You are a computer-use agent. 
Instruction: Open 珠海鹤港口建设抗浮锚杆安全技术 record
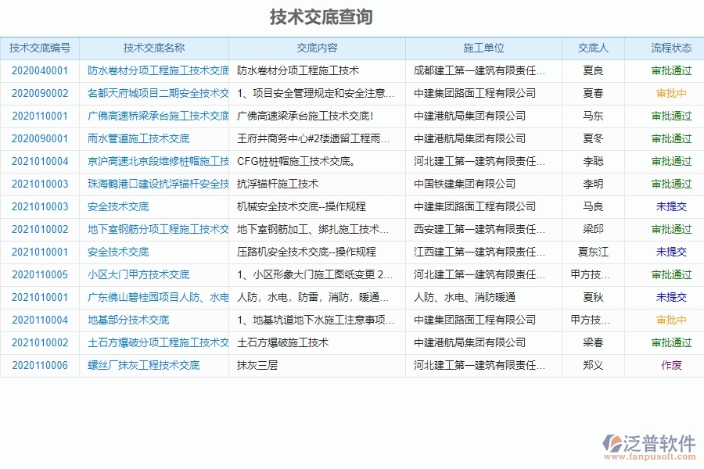pyautogui.click(x=155, y=184)
